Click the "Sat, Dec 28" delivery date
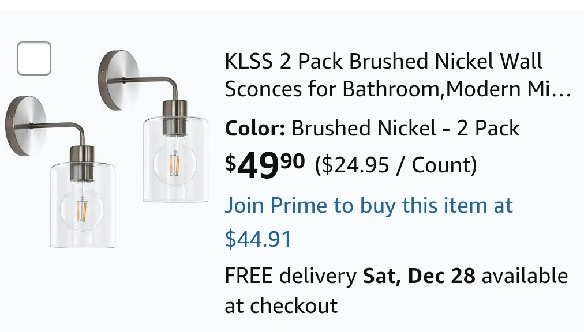This screenshot has height=332, width=584. 419,276
